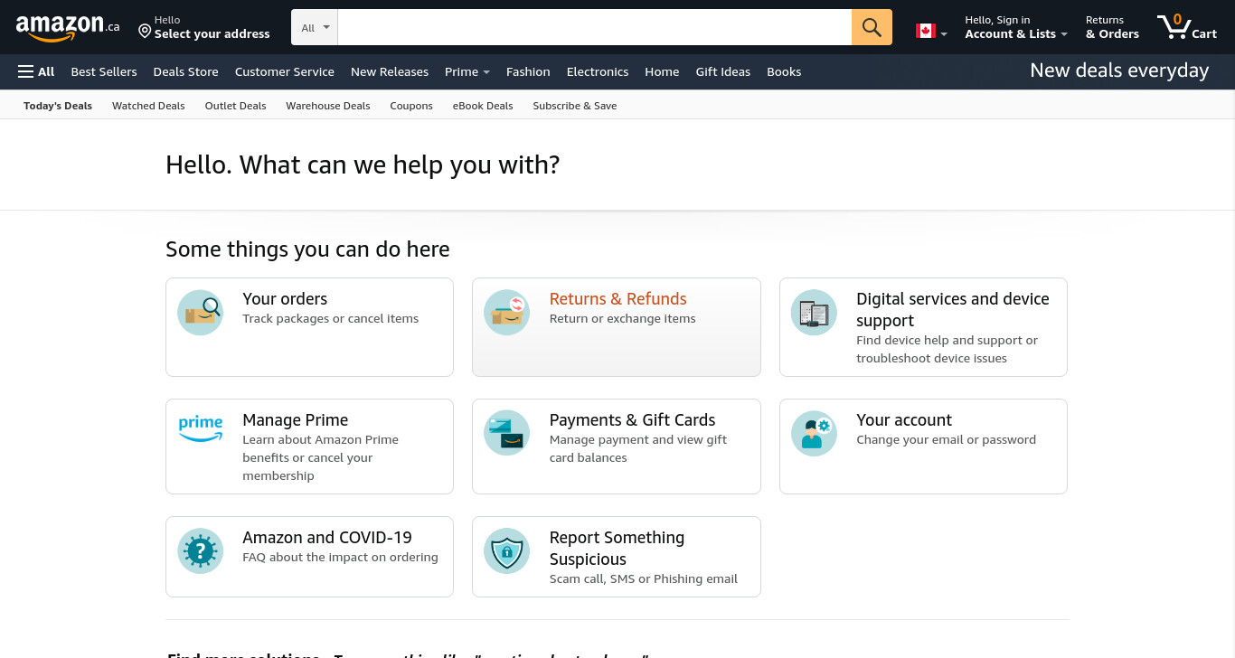
Task: Click New deals everyday banner
Action: (x=1119, y=70)
